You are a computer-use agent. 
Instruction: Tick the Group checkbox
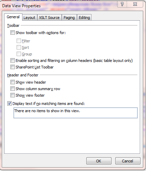[x=19, y=54]
